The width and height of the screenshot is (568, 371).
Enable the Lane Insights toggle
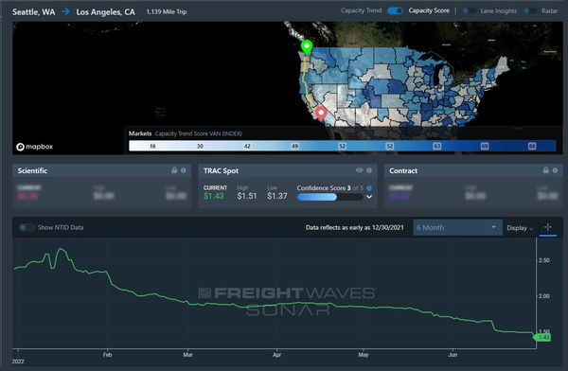(470, 10)
